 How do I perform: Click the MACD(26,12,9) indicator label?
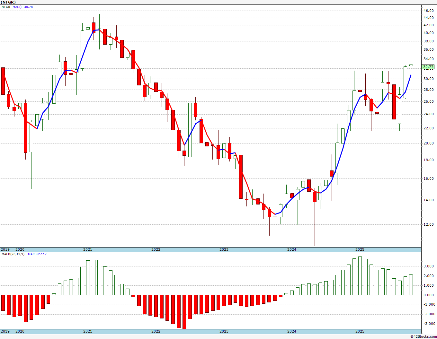pyautogui.click(x=13, y=254)
